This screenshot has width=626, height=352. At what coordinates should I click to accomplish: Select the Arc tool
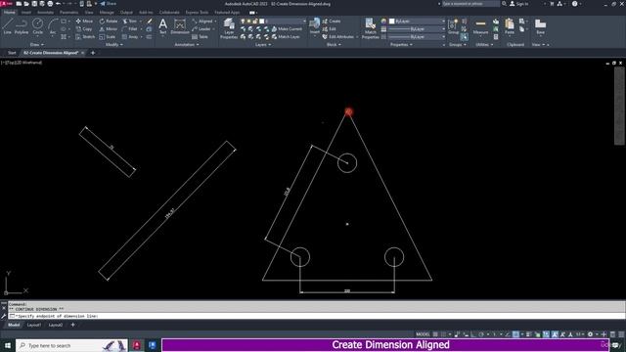pyautogui.click(x=53, y=26)
